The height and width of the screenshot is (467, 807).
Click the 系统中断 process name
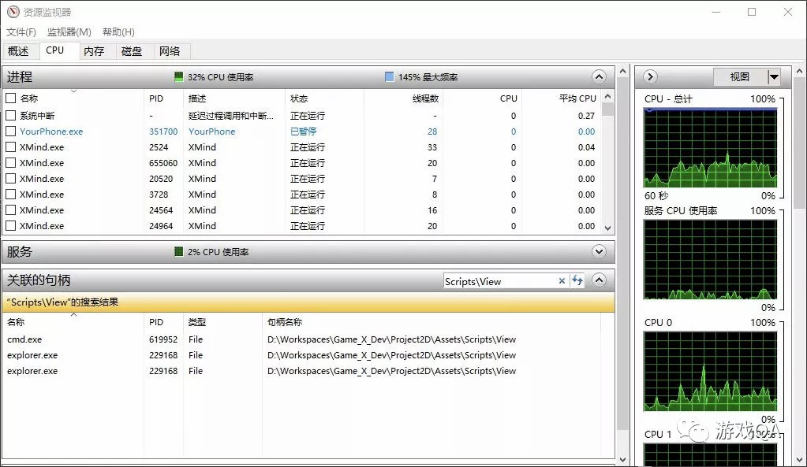click(x=37, y=116)
